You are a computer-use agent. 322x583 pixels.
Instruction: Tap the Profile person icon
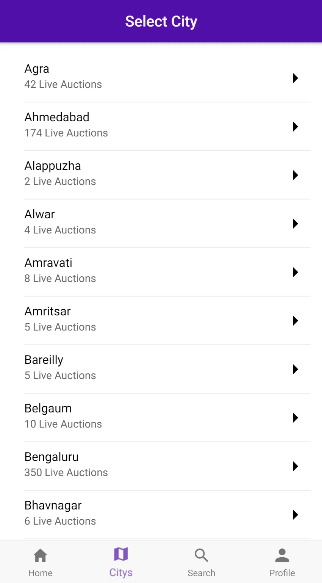(282, 555)
